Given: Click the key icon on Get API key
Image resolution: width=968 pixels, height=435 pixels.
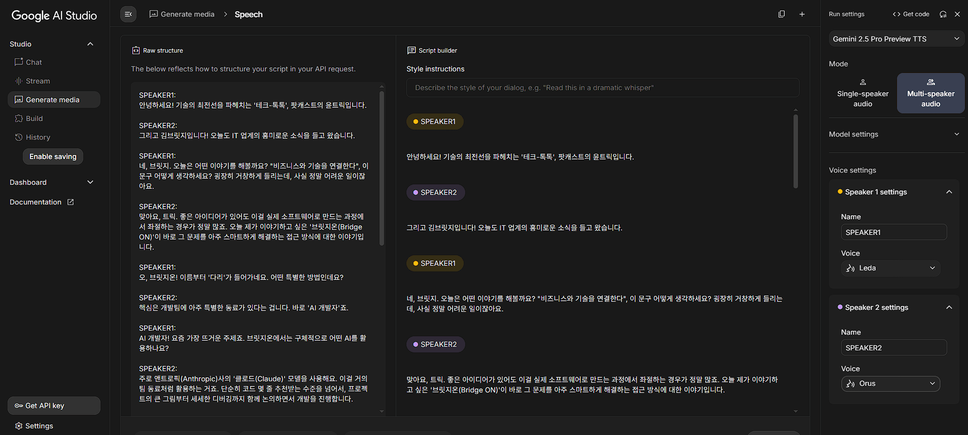Looking at the screenshot, I should pos(19,406).
